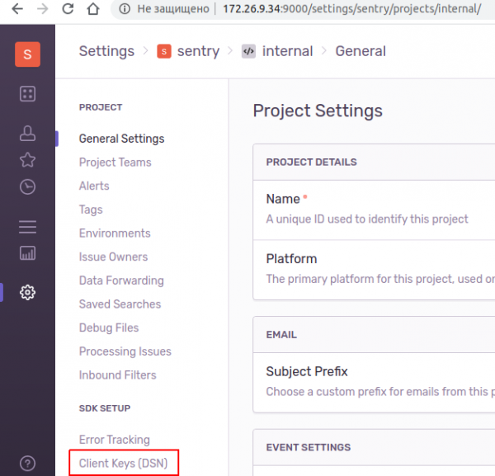The image size is (495, 476).
Task: Click the Settings gear icon in sidebar
Action: [x=27, y=292]
